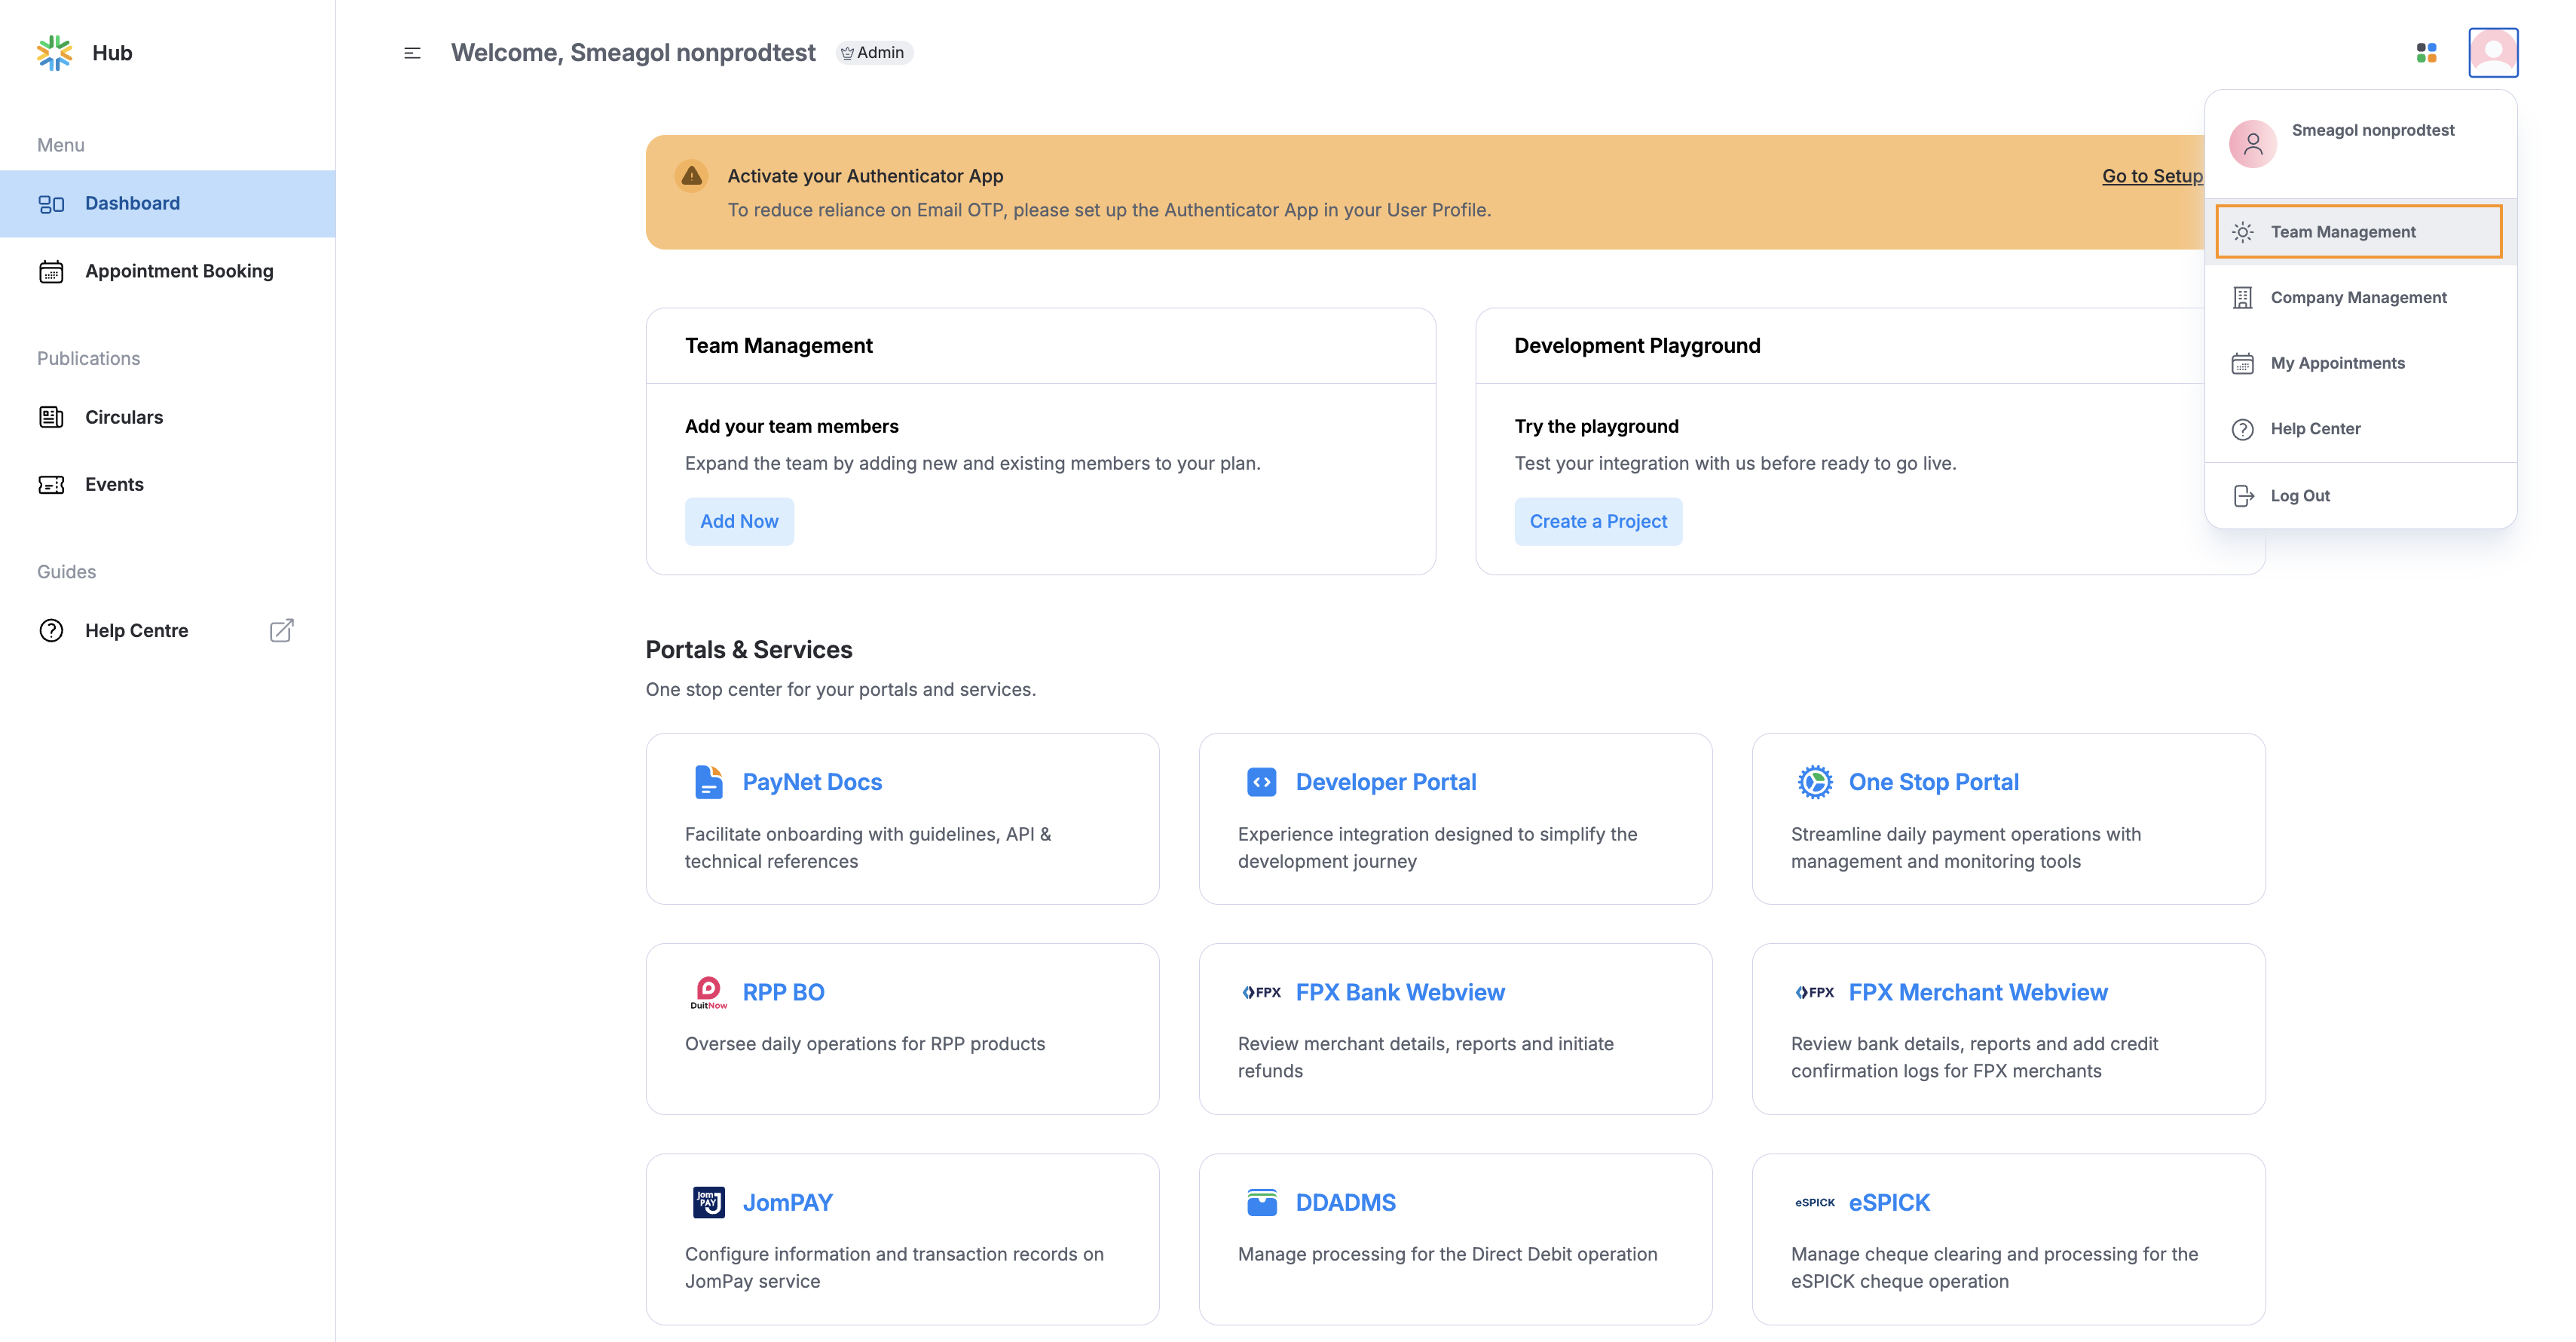Click the eSPICK logo icon
2576x1342 pixels.
[1814, 1202]
